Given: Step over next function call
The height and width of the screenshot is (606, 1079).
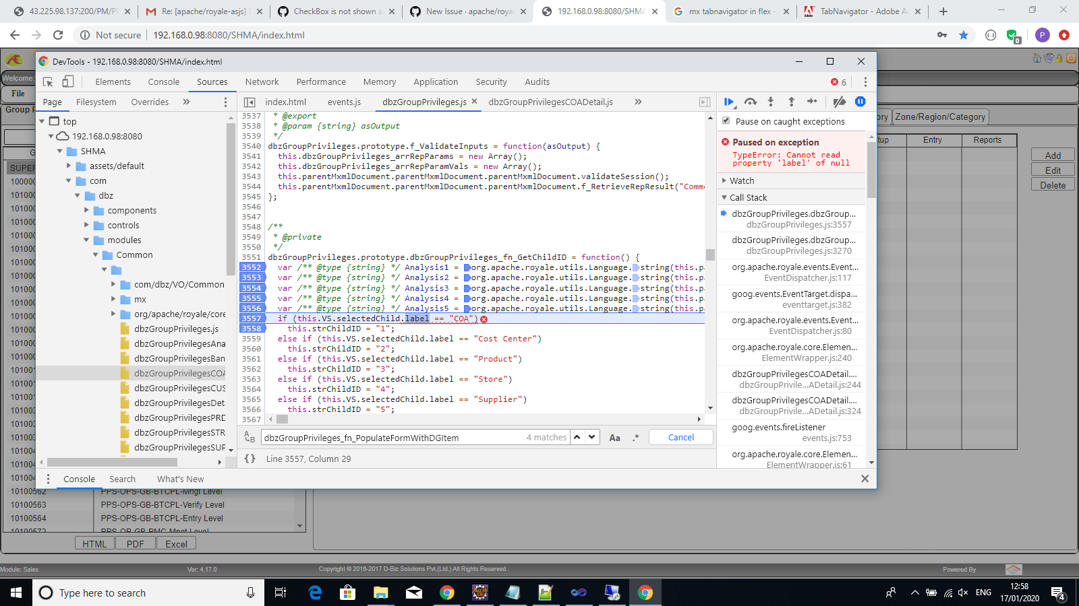Looking at the screenshot, I should coord(750,102).
